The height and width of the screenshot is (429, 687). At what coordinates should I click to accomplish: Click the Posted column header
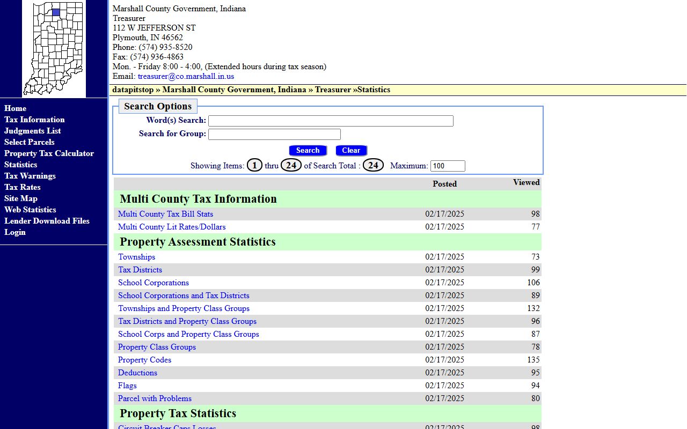click(444, 184)
